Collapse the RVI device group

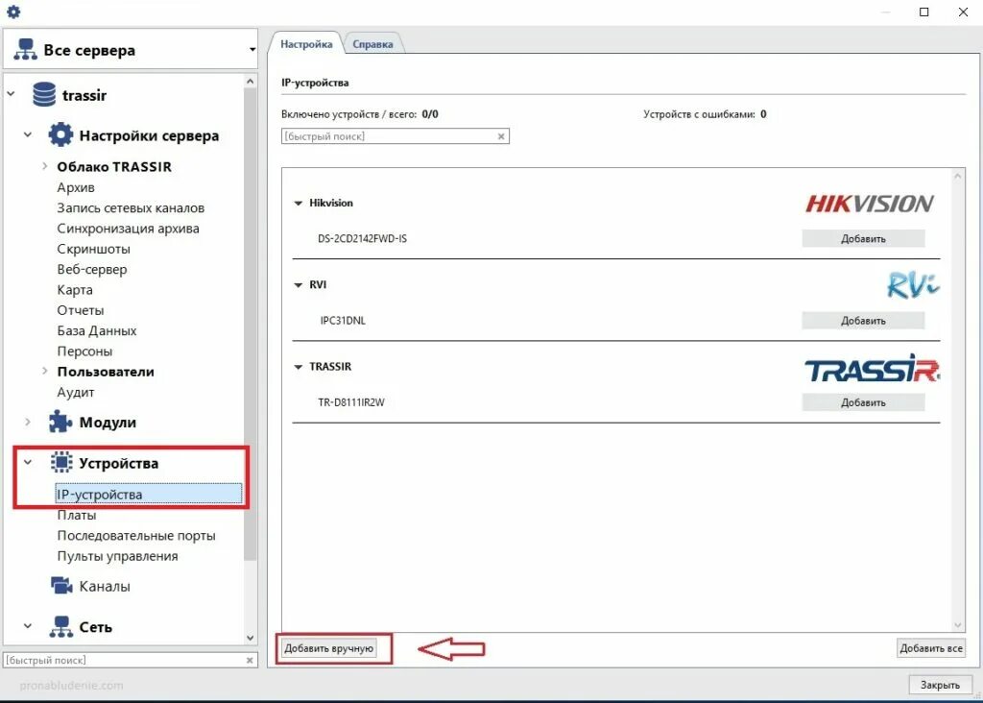click(299, 284)
